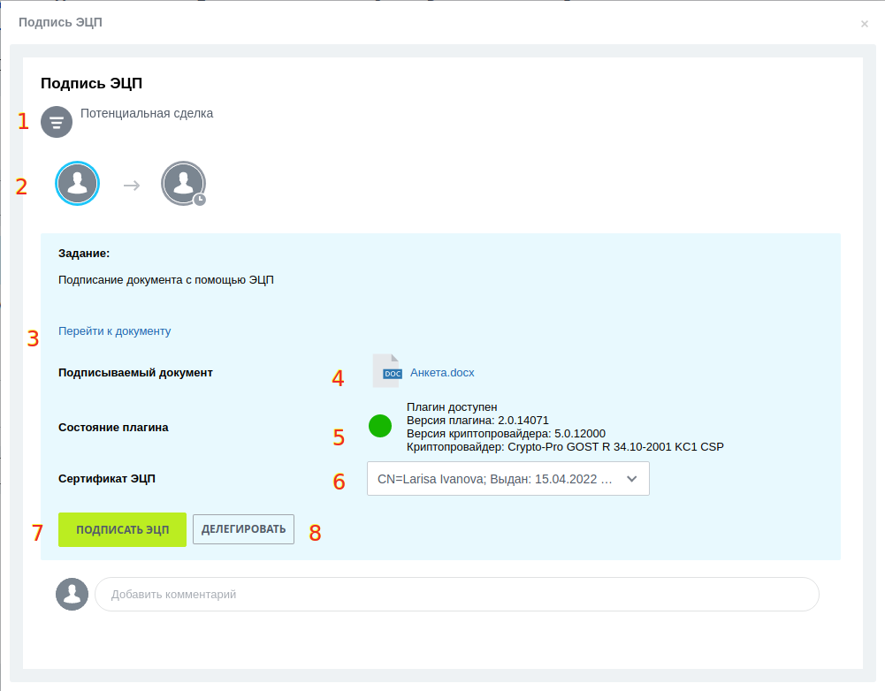Click the user avatar beside comment field
The width and height of the screenshot is (885, 691).
pos(72,595)
